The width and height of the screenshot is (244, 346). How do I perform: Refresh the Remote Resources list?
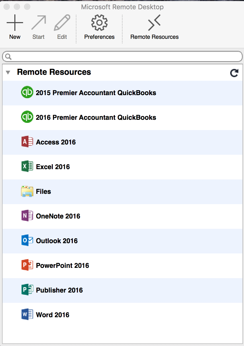point(234,73)
